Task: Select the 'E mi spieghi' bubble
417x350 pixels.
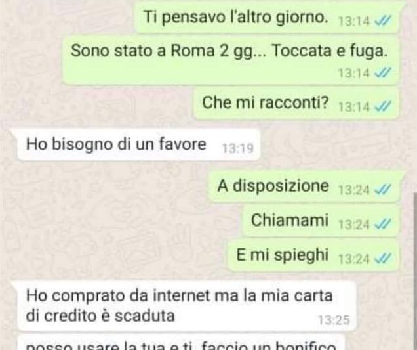Action: (313, 255)
